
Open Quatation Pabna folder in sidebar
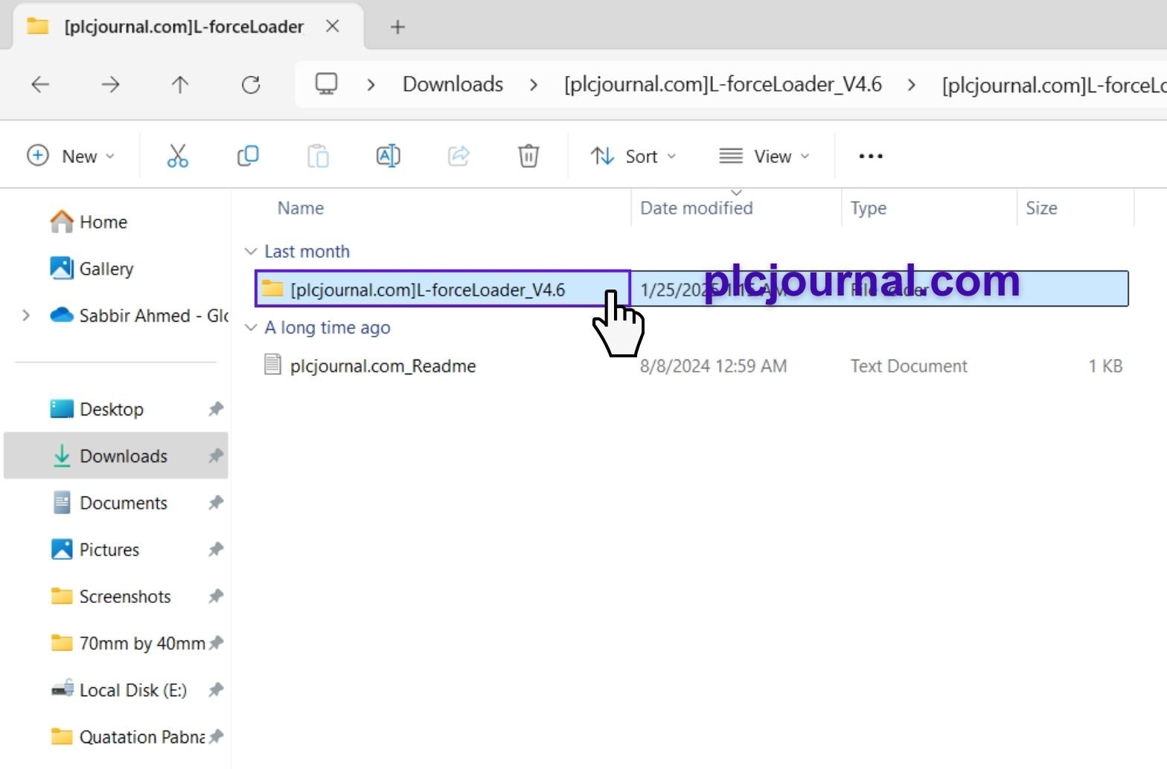pos(127,738)
